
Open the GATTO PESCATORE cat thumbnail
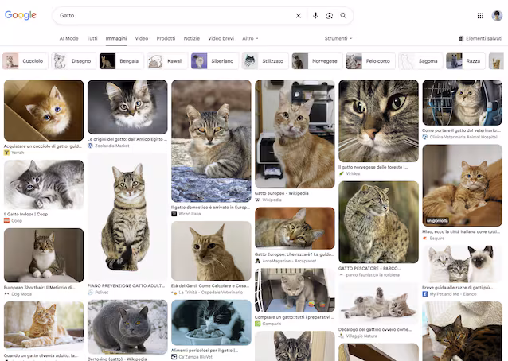pyautogui.click(x=378, y=222)
